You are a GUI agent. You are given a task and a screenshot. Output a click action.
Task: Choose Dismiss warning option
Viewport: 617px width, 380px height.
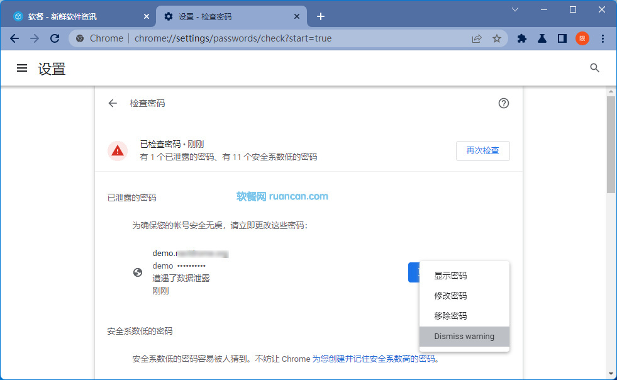[x=464, y=337]
